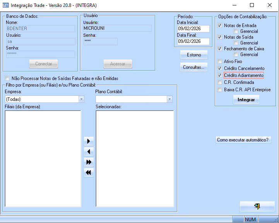Open Consultas... button
The width and height of the screenshot is (279, 223).
tap(194, 67)
